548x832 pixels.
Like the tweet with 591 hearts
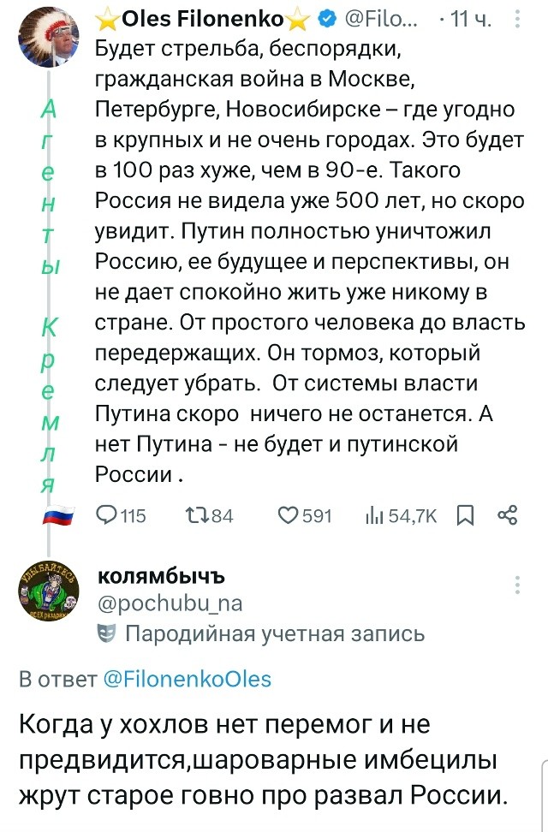click(289, 514)
